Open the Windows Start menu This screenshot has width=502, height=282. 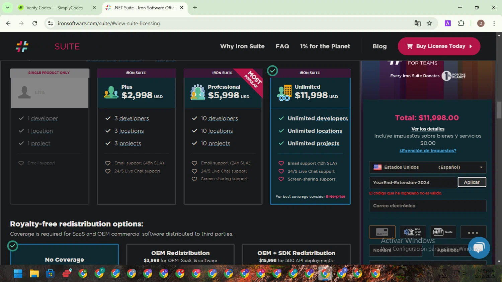(x=18, y=274)
